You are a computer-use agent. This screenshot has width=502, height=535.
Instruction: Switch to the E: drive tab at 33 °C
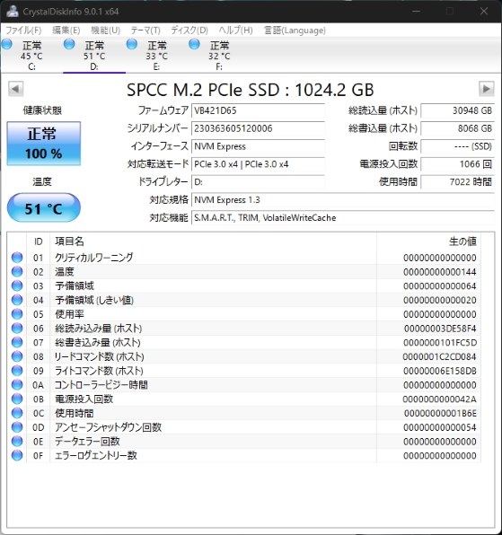click(x=156, y=56)
